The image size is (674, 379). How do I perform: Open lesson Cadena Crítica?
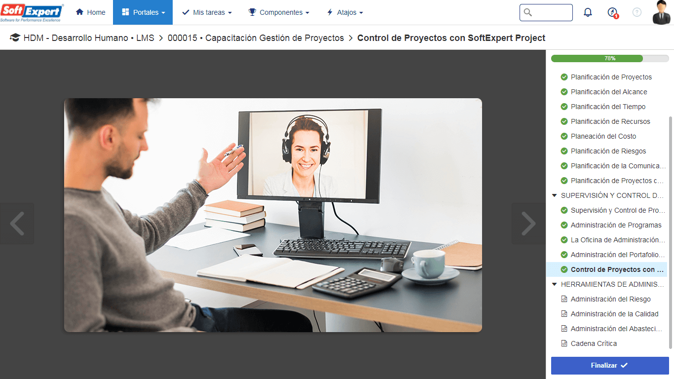pos(594,343)
